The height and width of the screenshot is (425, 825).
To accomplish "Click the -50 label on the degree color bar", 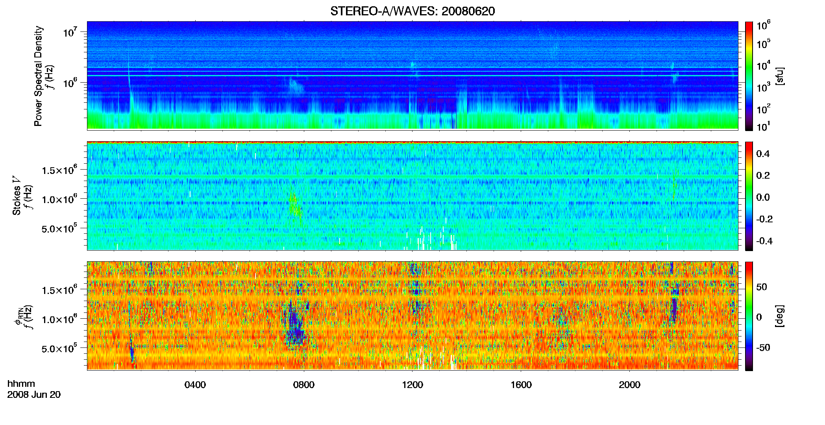I will coord(763,348).
